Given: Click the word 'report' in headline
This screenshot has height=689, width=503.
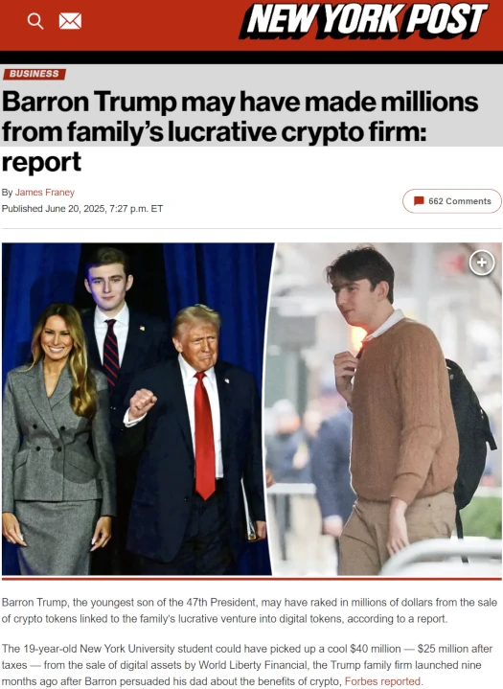Looking at the screenshot, I should tap(41, 162).
